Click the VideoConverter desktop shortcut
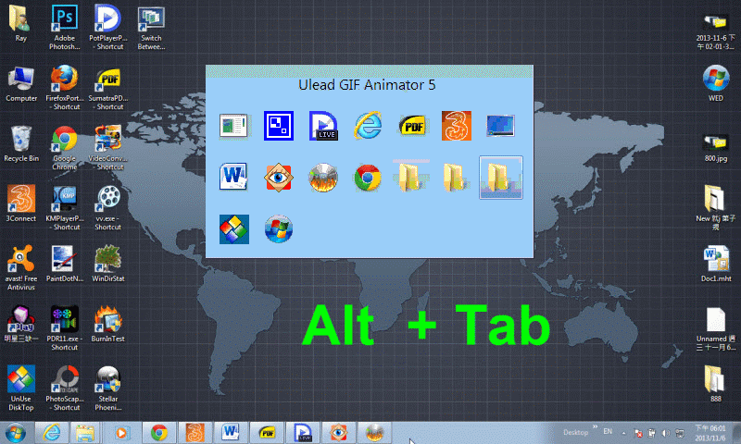This screenshot has height=444, width=741. 108,148
